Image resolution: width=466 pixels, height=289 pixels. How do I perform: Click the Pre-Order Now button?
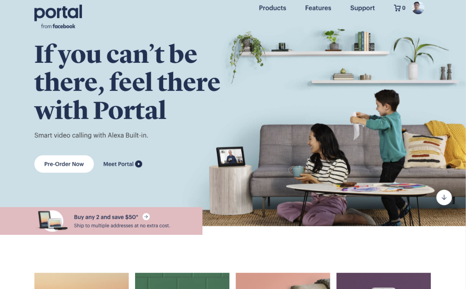tap(64, 164)
